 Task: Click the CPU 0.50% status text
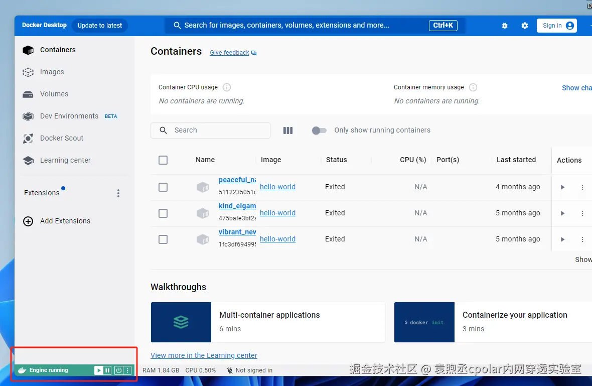point(201,370)
